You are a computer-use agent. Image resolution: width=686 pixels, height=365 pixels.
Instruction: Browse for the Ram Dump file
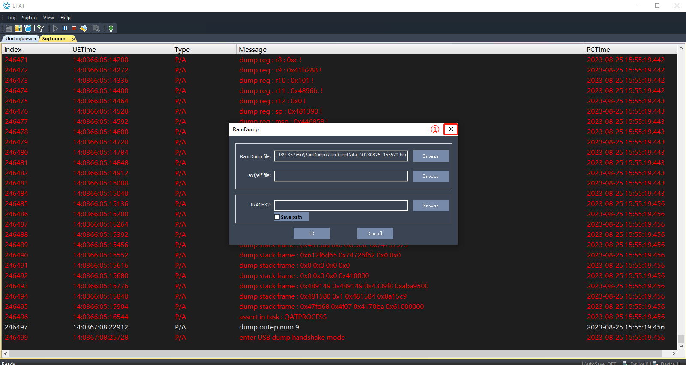[x=431, y=156]
